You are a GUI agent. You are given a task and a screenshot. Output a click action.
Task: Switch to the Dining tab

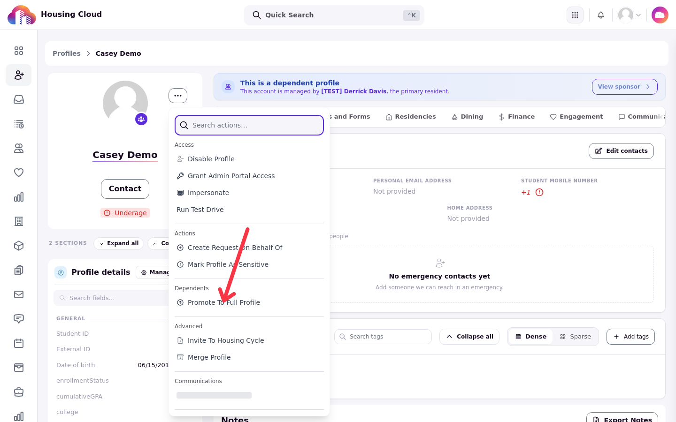(x=467, y=117)
